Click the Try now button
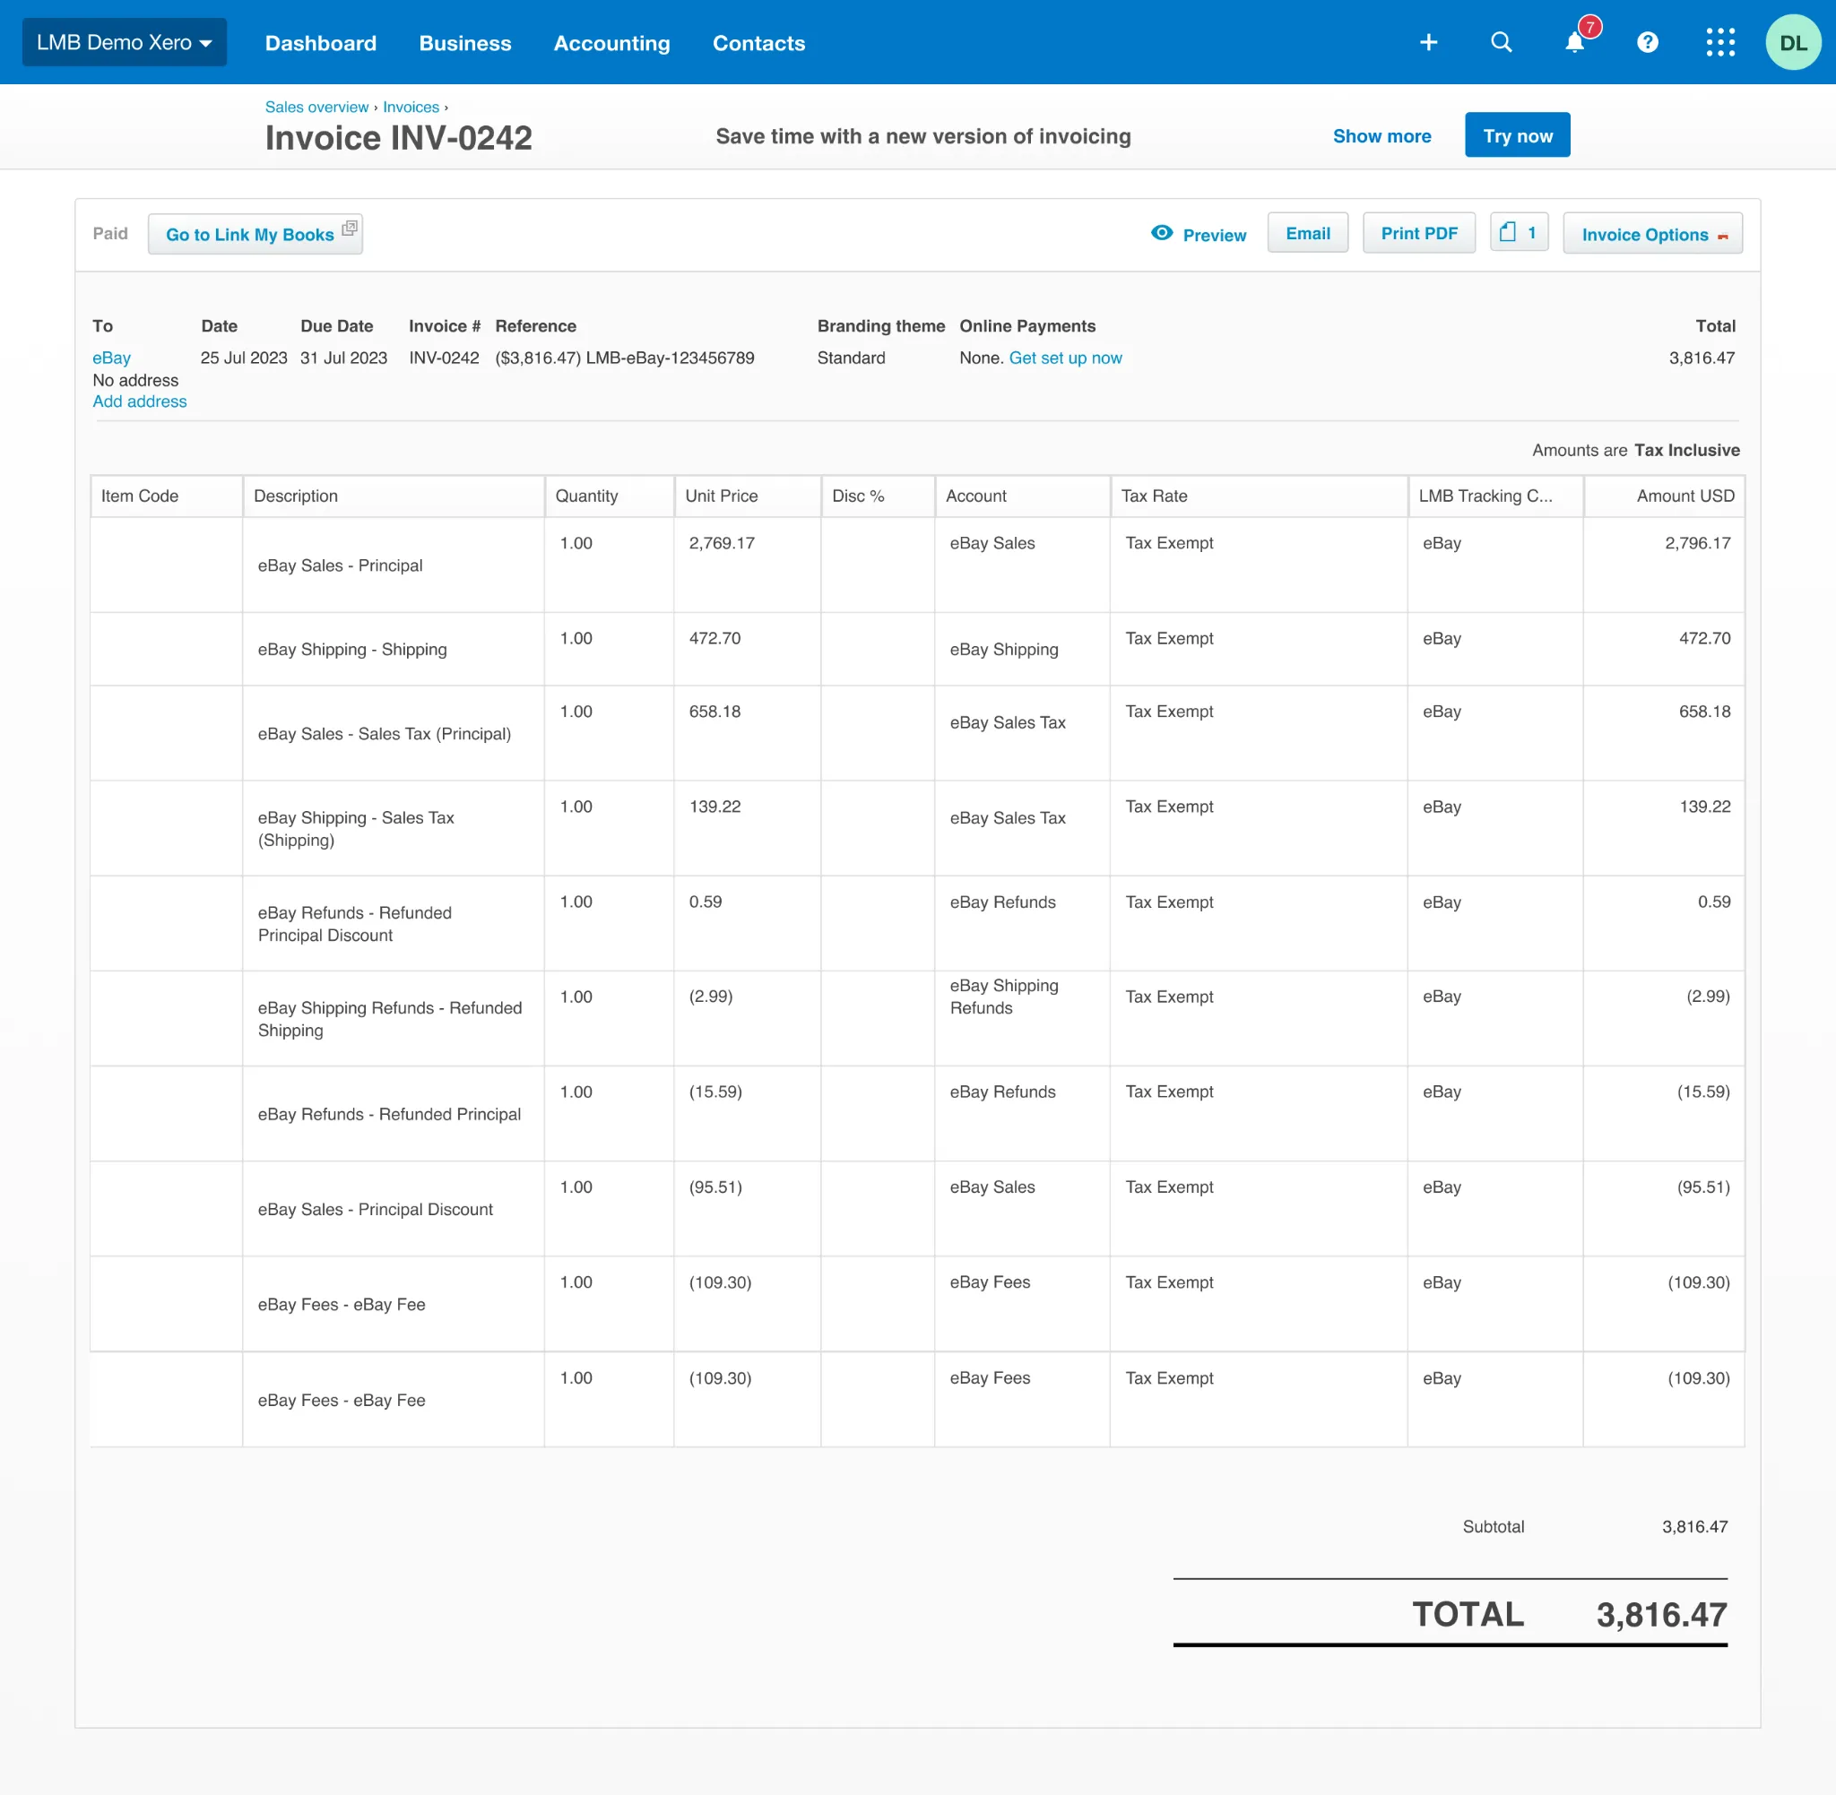Image resolution: width=1836 pixels, height=1795 pixels. [x=1517, y=134]
